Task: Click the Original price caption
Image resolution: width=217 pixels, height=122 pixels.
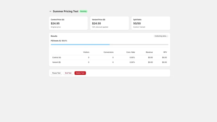Action: point(56,27)
